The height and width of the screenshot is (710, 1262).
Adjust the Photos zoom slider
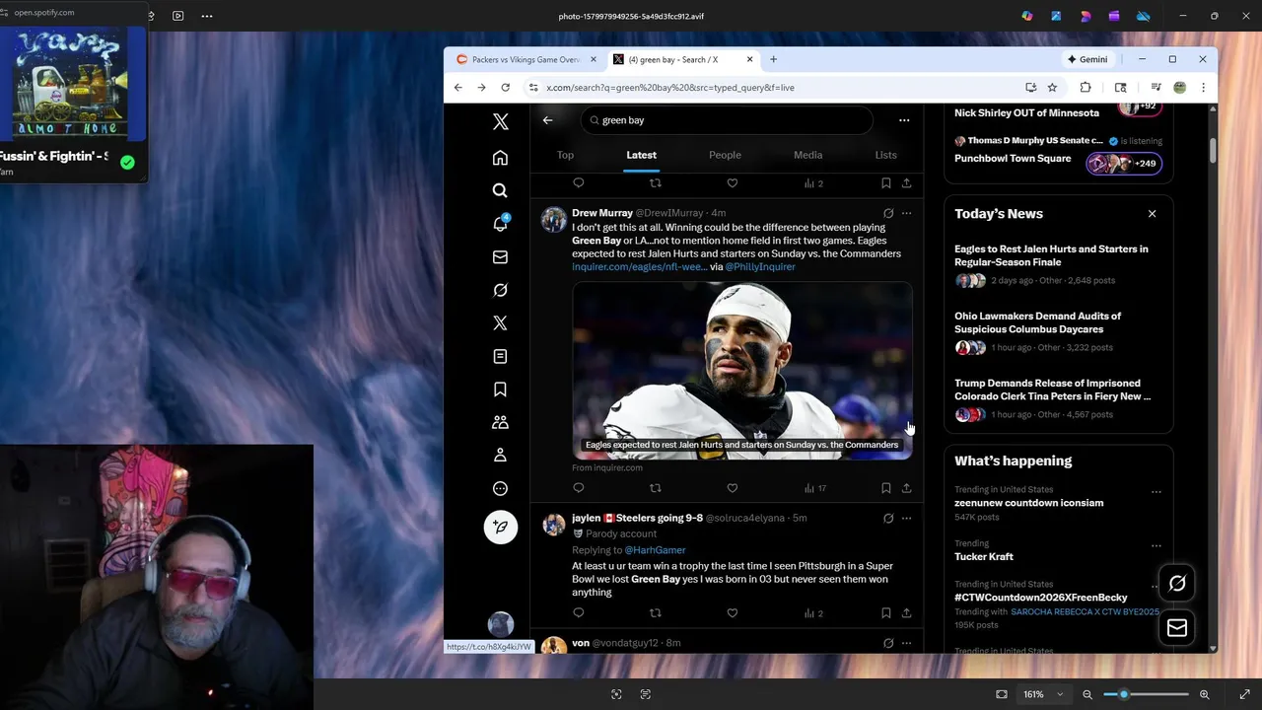[1145, 694]
